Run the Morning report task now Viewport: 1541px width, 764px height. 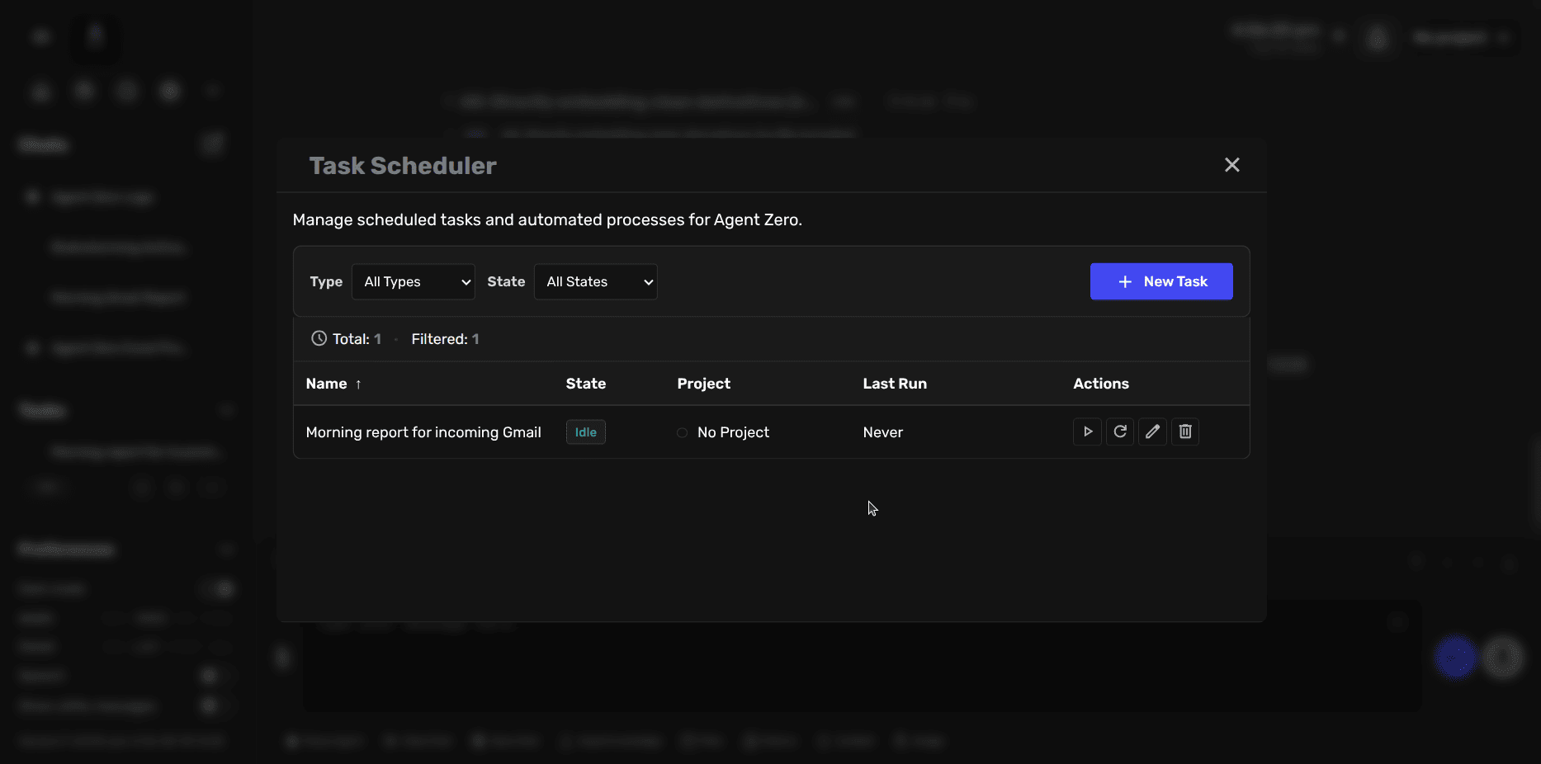[1086, 432]
